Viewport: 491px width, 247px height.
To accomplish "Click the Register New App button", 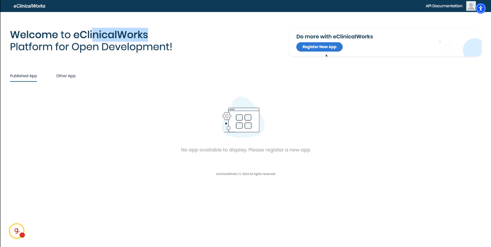I will click(x=319, y=47).
